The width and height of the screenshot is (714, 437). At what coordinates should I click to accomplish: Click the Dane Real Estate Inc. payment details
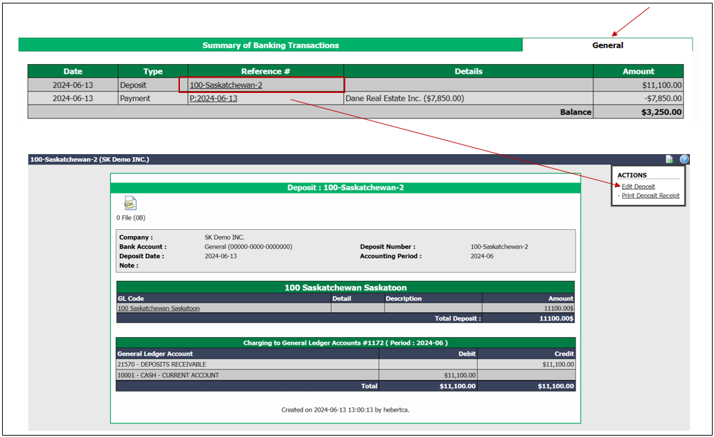pyautogui.click(x=405, y=98)
